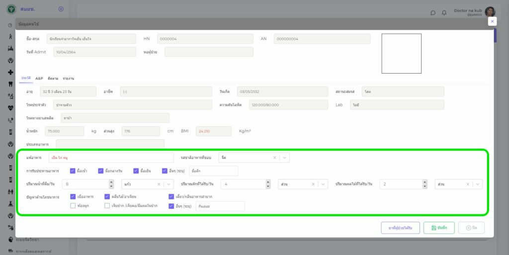Enable the ท้องผูก checkbox
This screenshot has height=255, width=509.
click(x=73, y=205)
